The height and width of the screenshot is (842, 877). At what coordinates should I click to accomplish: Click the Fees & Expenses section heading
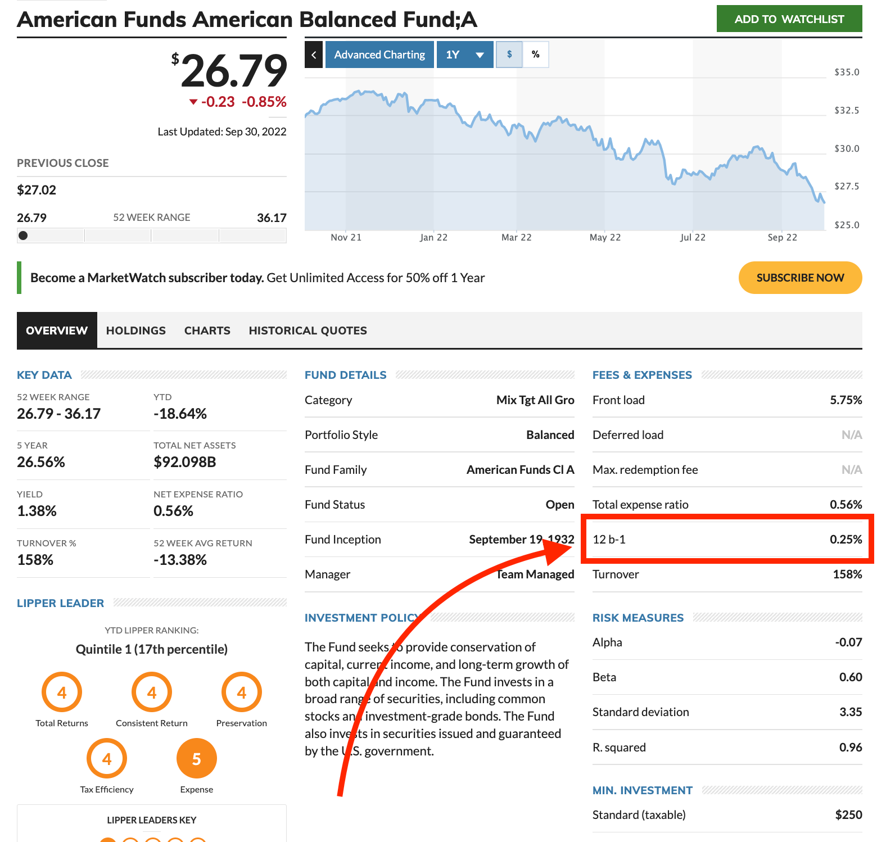(x=642, y=375)
